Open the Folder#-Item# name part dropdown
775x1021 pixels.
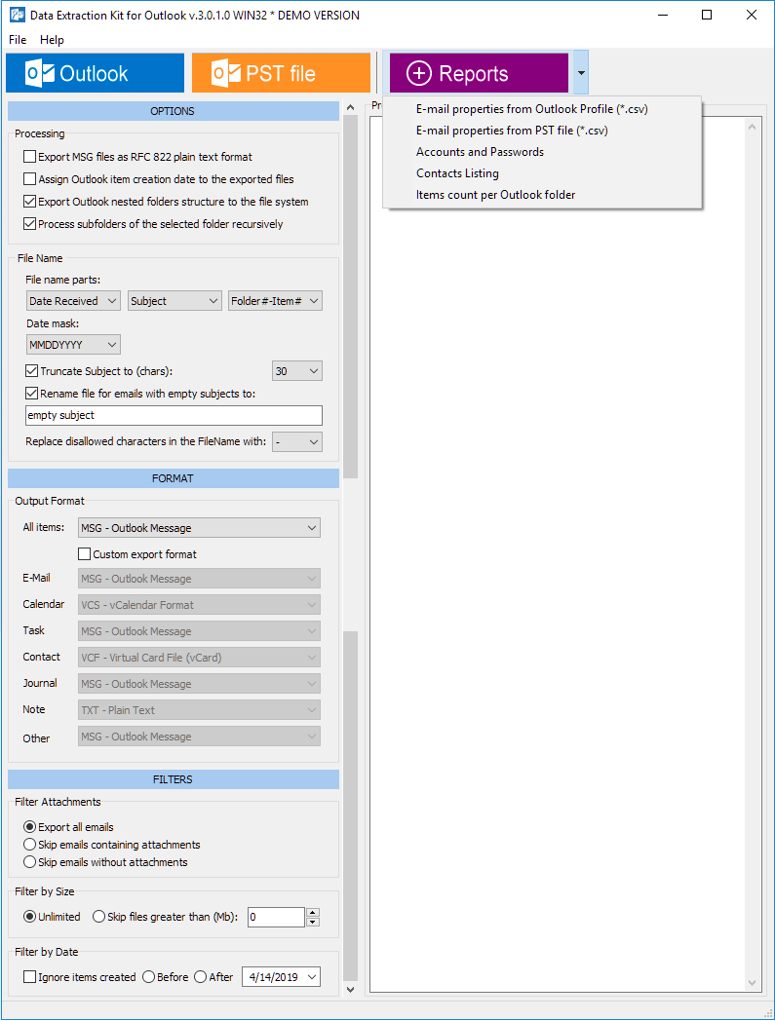click(275, 301)
